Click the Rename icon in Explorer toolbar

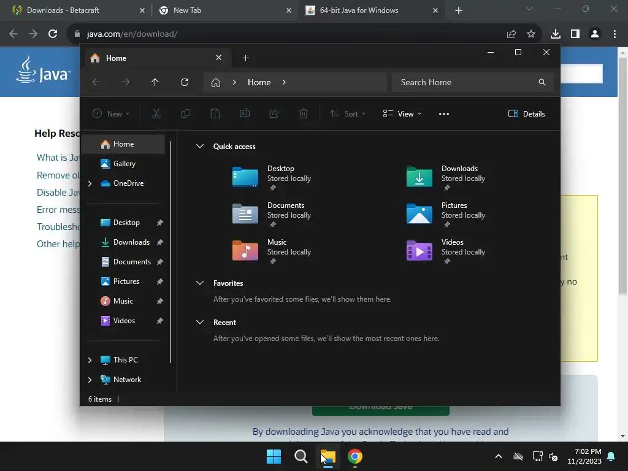coord(245,113)
